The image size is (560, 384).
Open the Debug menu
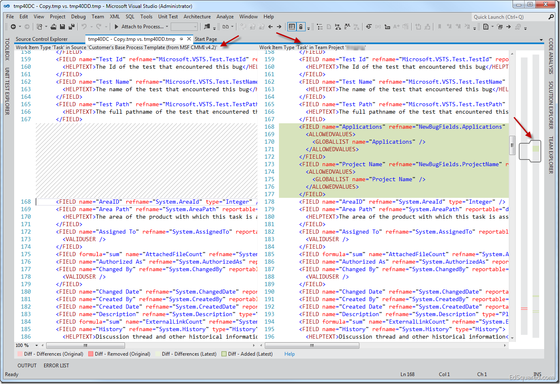[78, 17]
